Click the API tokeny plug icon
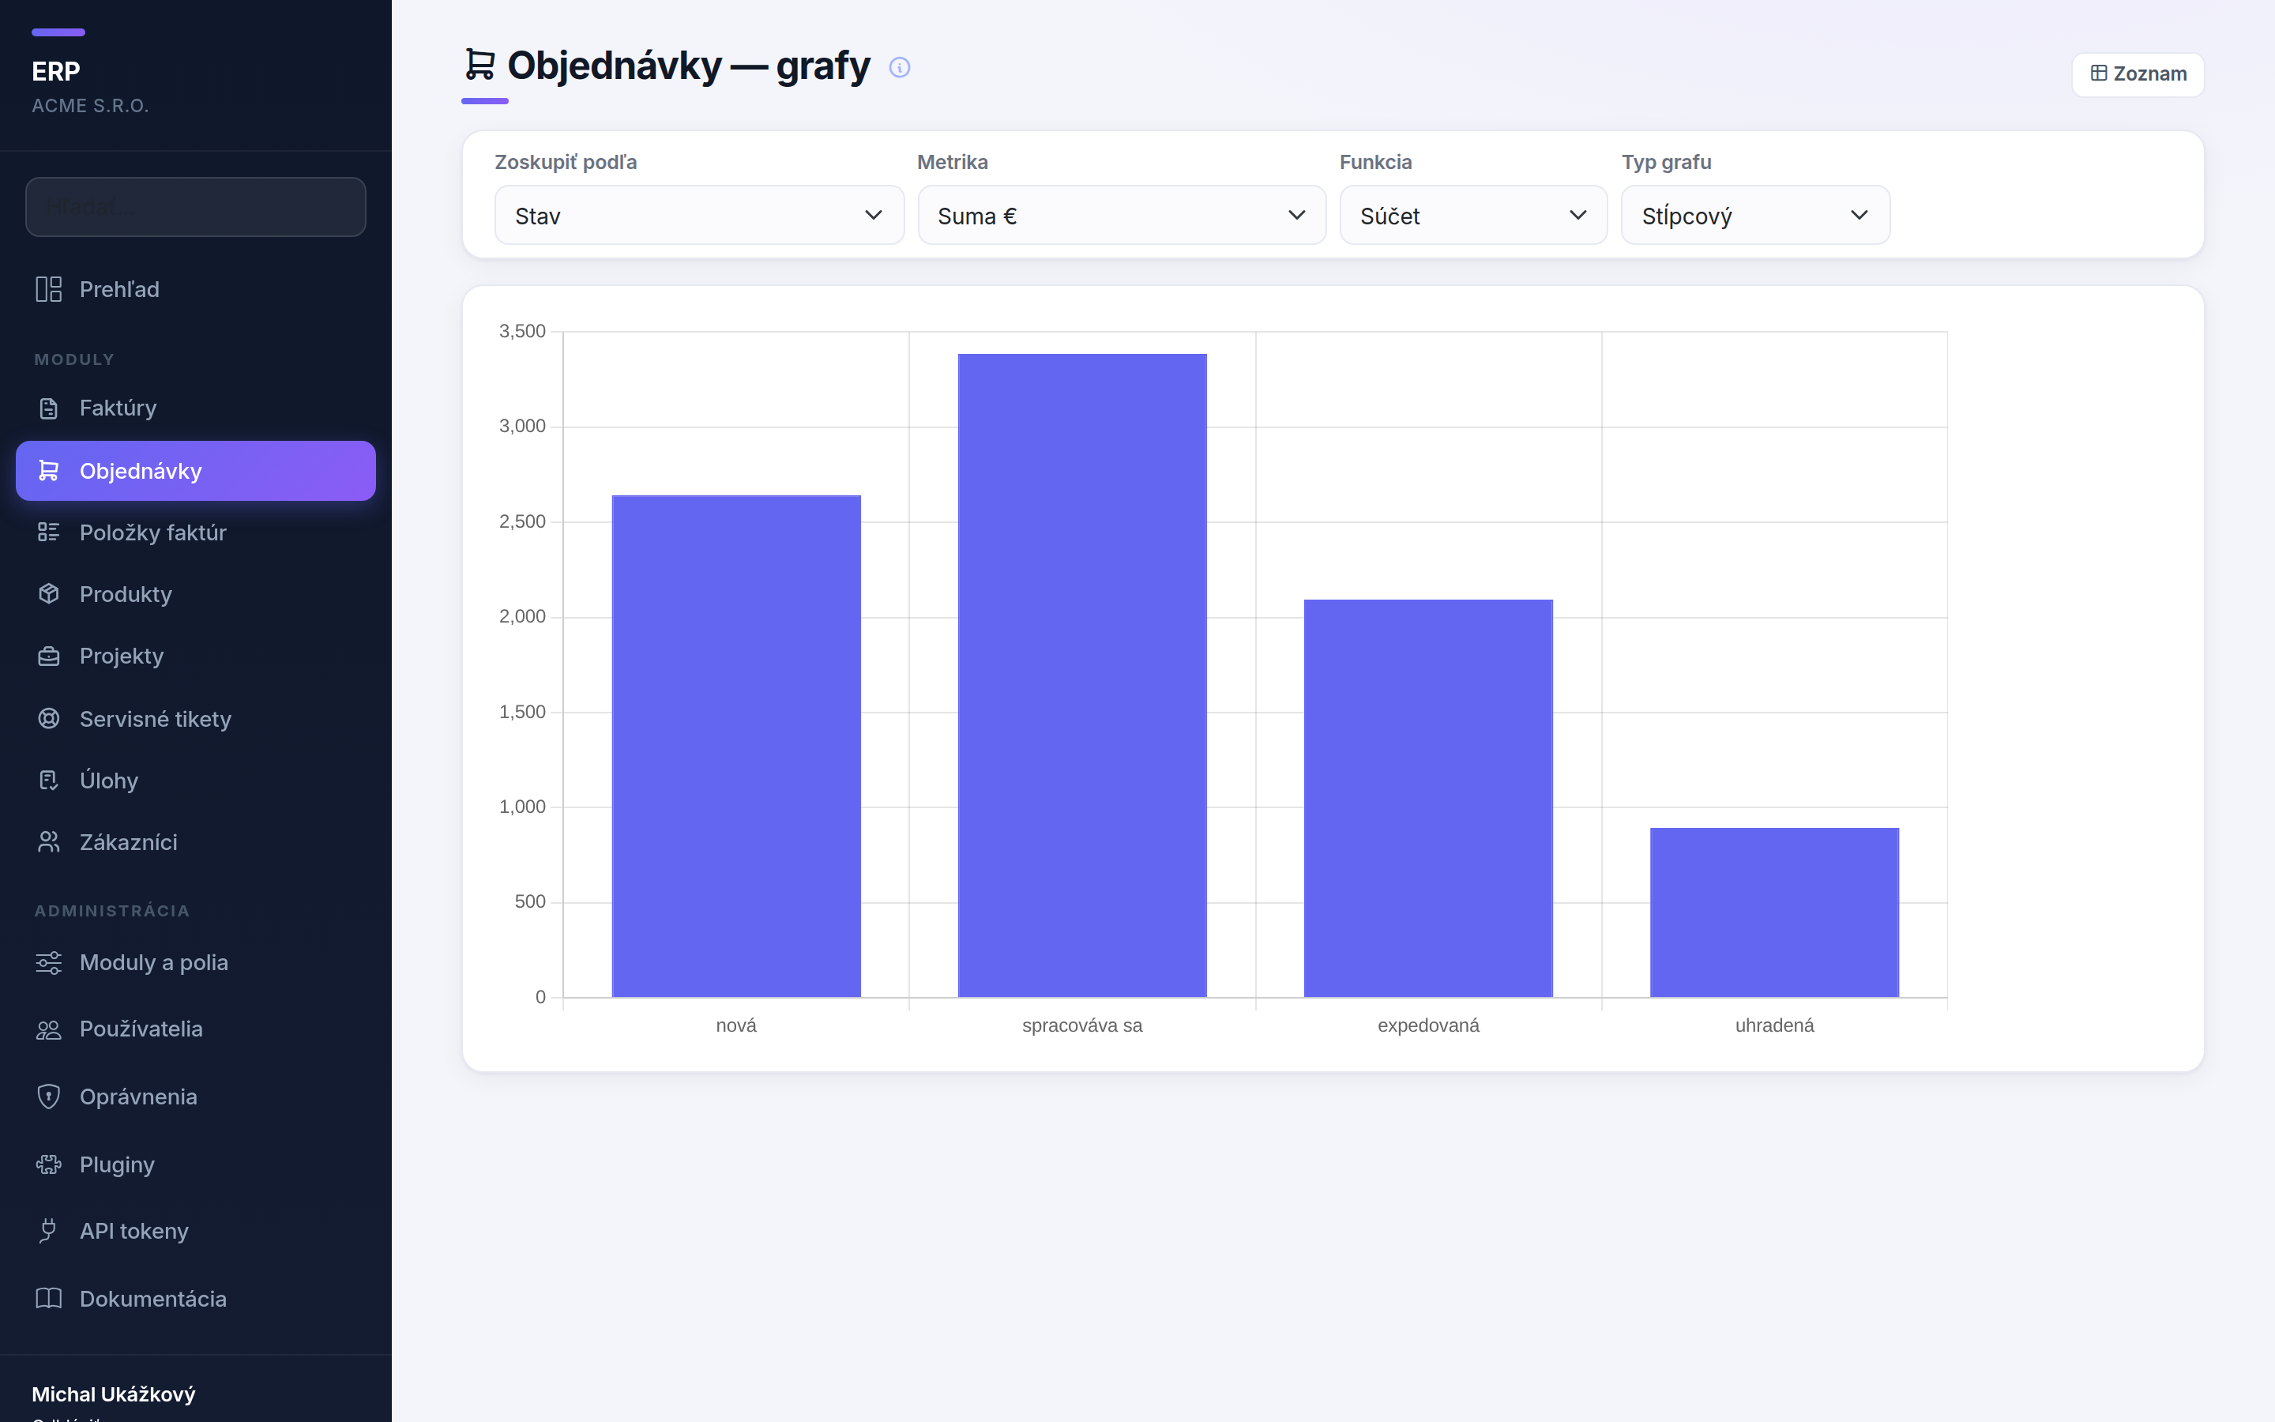 point(49,1230)
